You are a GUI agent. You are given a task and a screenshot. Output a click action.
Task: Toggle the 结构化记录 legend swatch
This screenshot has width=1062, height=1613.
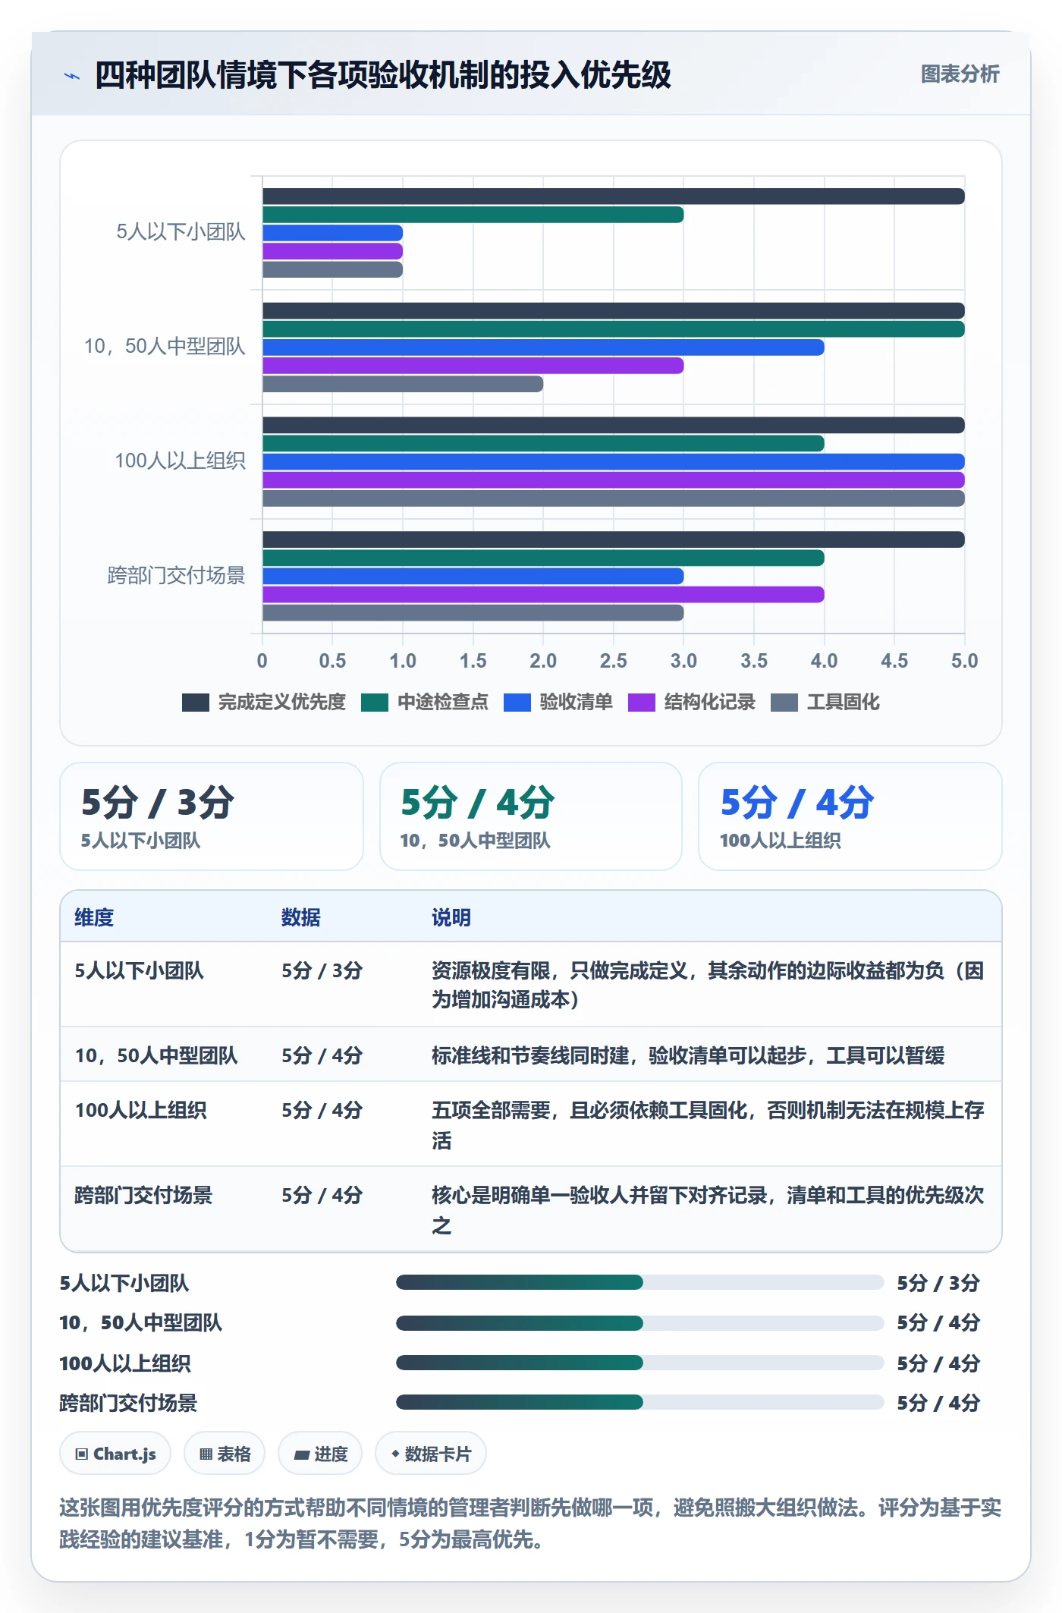642,703
